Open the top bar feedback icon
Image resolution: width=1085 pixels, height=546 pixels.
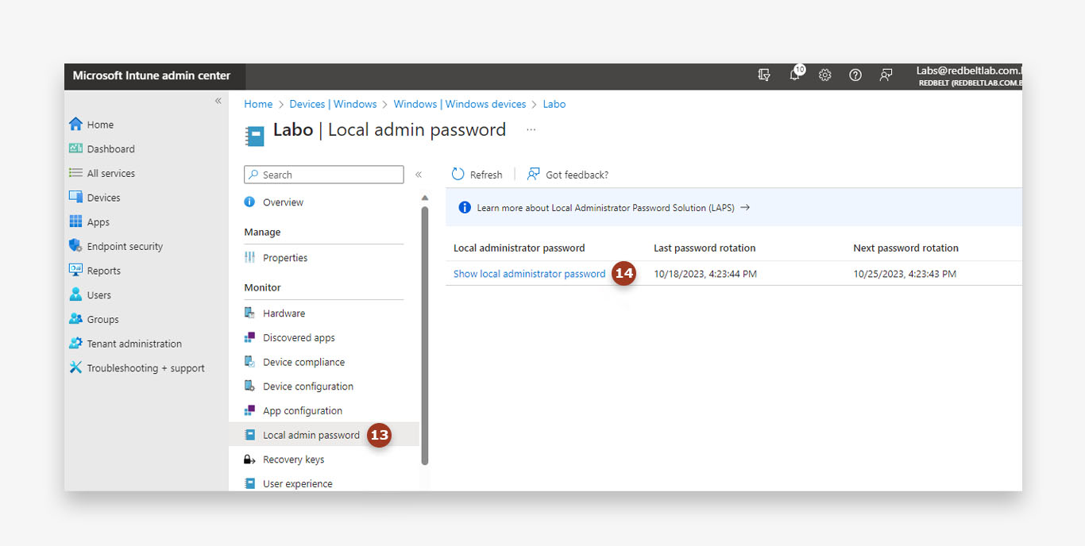[886, 75]
